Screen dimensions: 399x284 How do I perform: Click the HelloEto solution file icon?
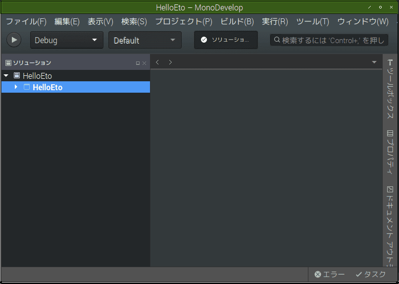coord(17,75)
